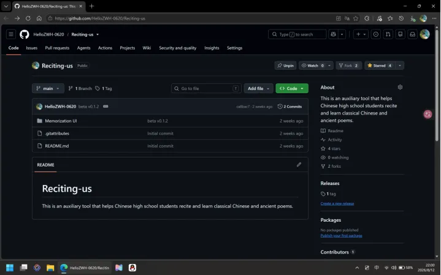
Task: Switch to the Pull requests tab
Action: coord(57,48)
